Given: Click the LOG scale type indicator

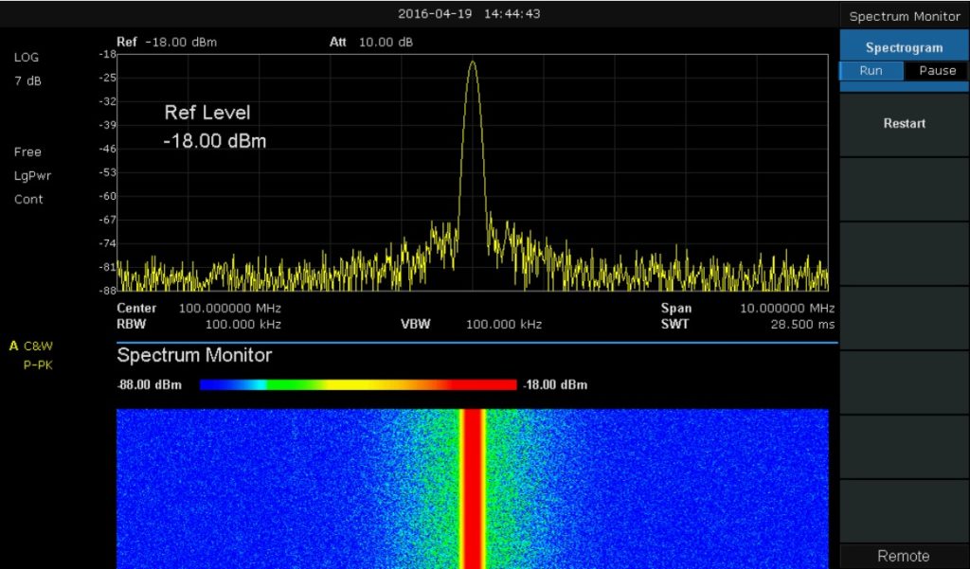Looking at the screenshot, I should [27, 58].
